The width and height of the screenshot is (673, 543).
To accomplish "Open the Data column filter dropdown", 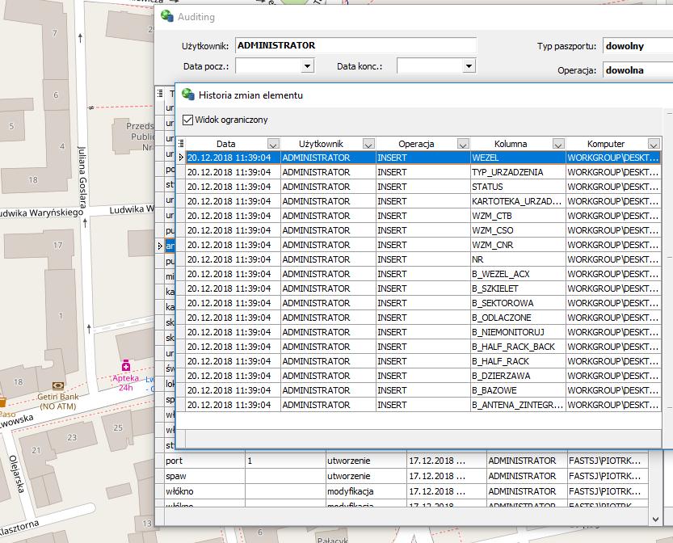I will [273, 144].
